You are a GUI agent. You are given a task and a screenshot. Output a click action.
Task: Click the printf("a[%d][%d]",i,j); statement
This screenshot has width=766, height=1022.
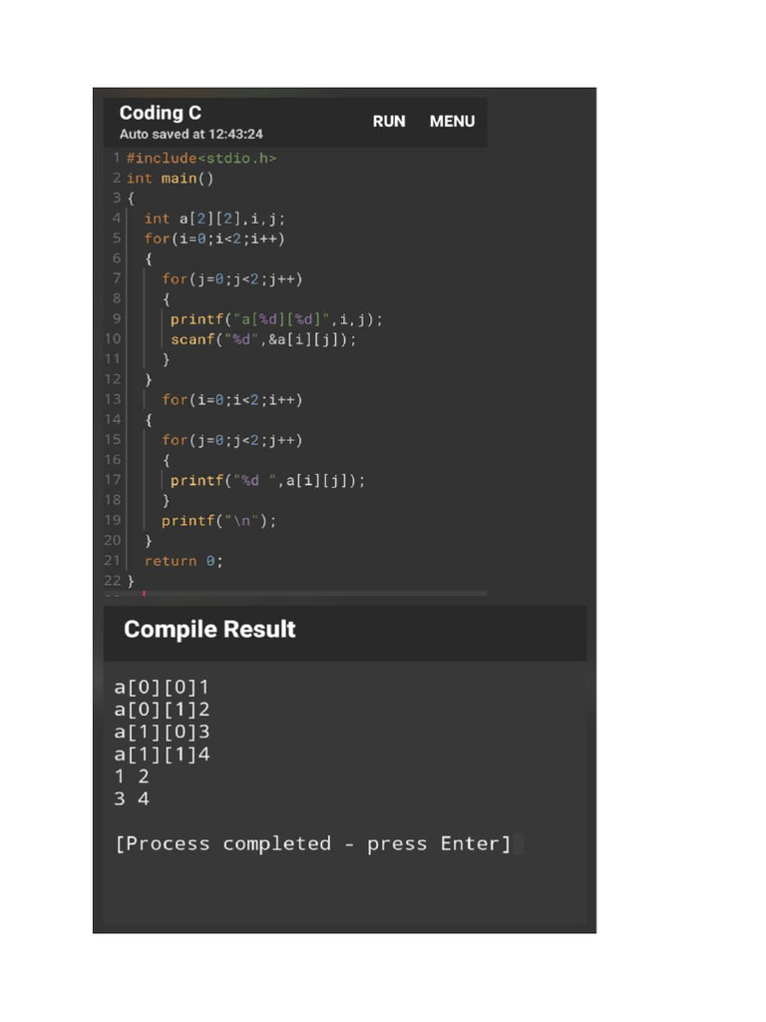coord(276,319)
